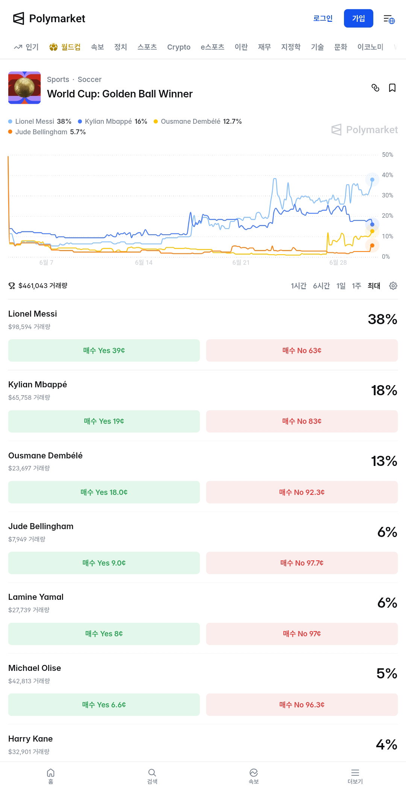Image resolution: width=406 pixels, height=792 pixels.
Task: Buy Yes 39¢ for Lionel Messi
Action: [104, 350]
